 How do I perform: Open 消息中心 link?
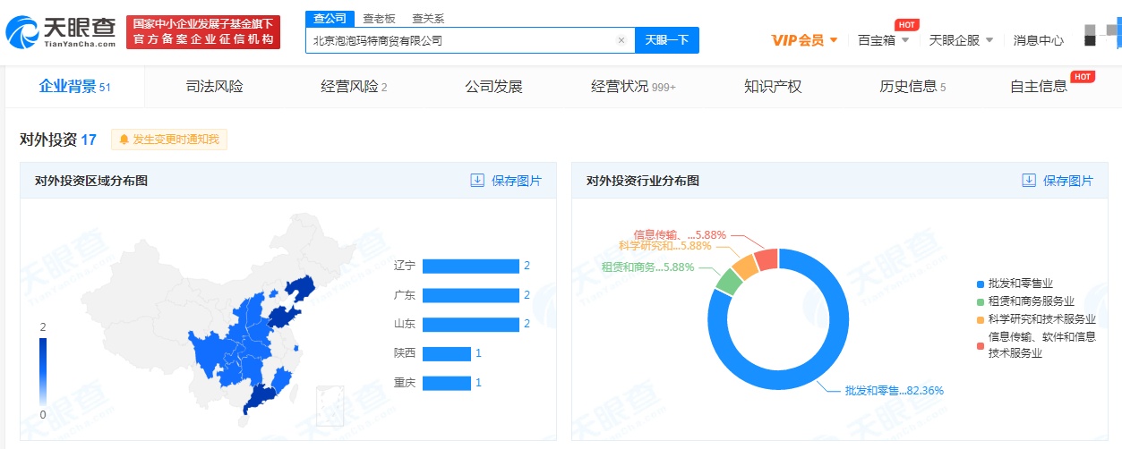coord(1038,40)
